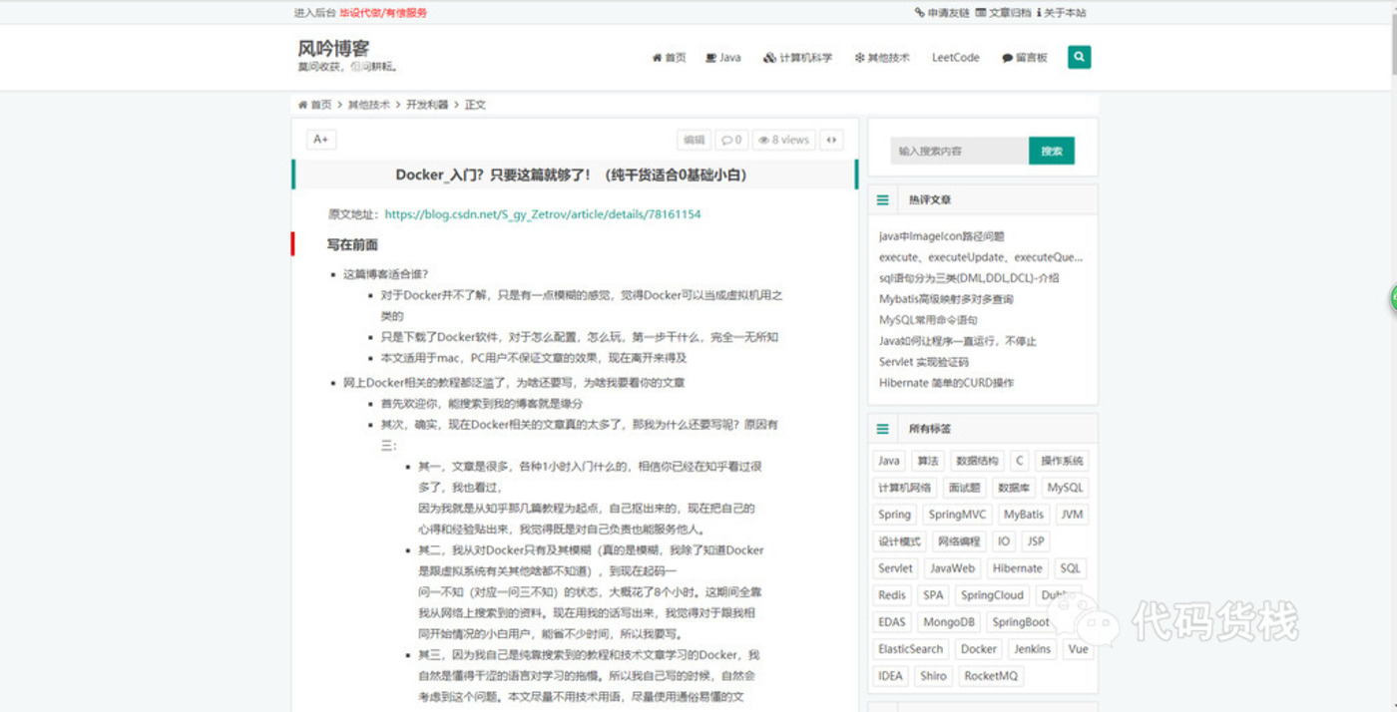The image size is (1397, 712).
Task: Select the Servlet tag
Action: point(895,568)
